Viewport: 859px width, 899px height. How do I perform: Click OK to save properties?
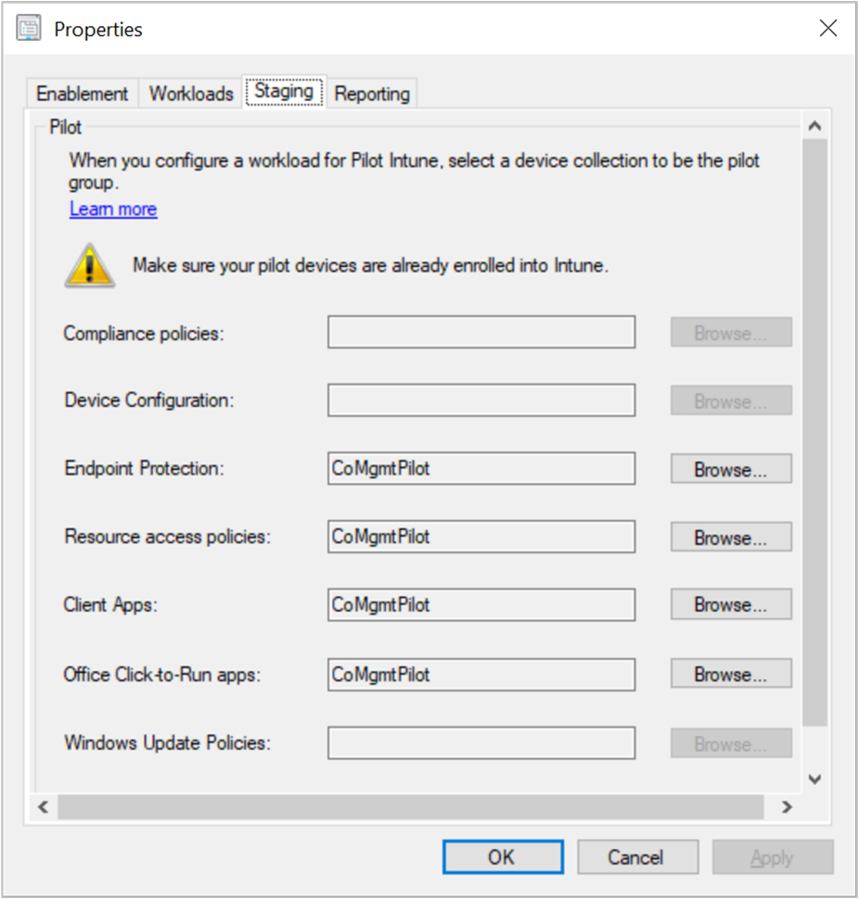click(502, 856)
